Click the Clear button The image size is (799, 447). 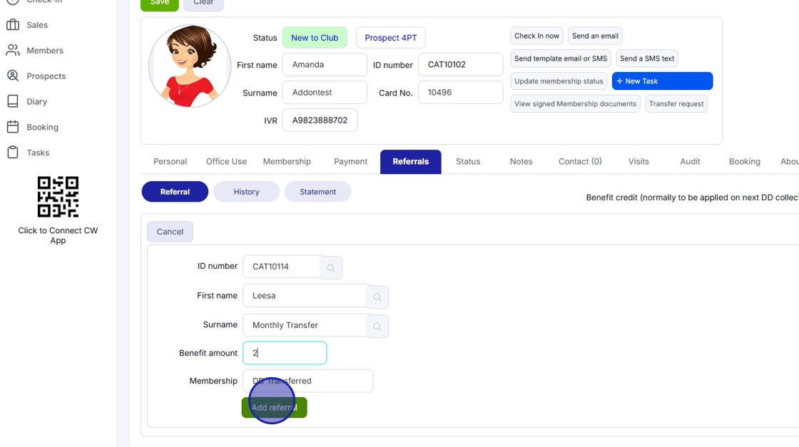click(x=203, y=4)
